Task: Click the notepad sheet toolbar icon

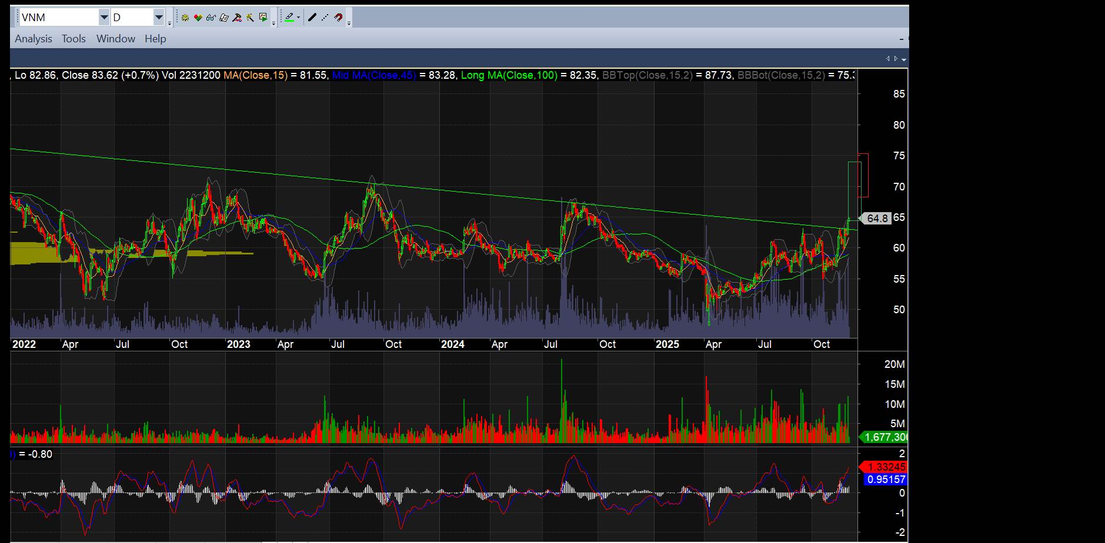Action: (x=223, y=18)
